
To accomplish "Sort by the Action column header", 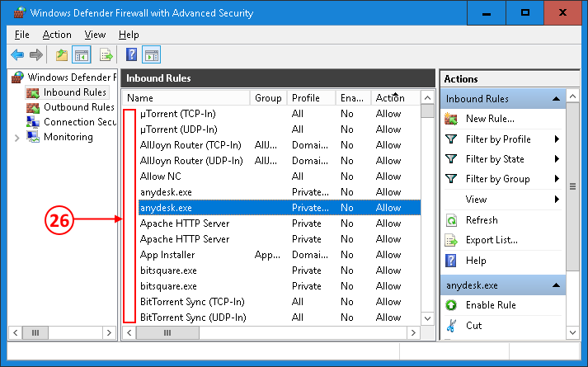I will tap(395, 98).
